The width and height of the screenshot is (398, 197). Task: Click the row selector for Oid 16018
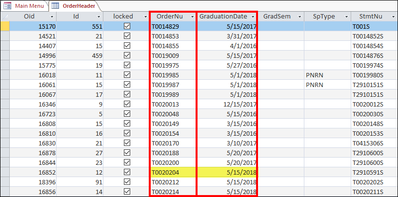(x=5, y=75)
